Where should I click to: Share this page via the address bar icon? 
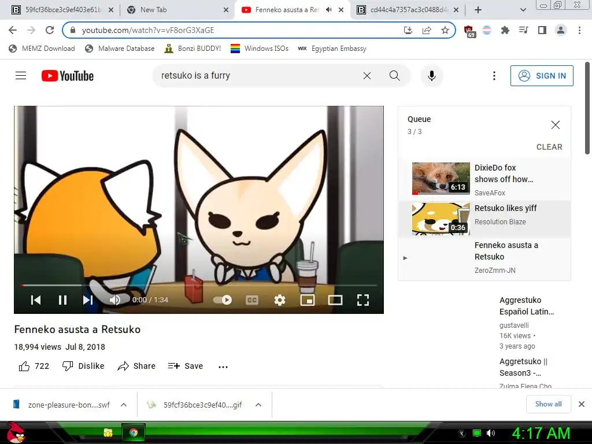427,30
